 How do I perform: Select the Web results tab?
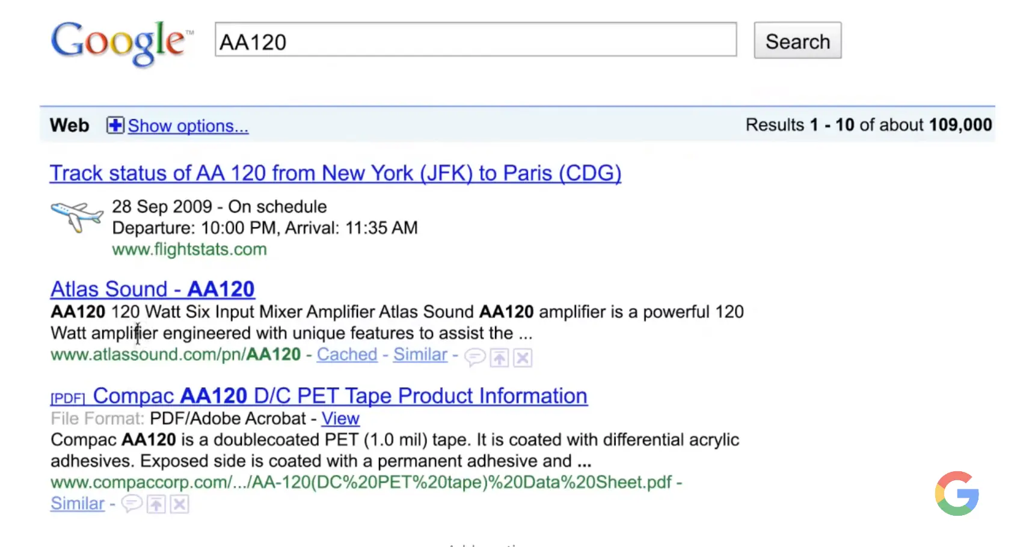pos(70,125)
